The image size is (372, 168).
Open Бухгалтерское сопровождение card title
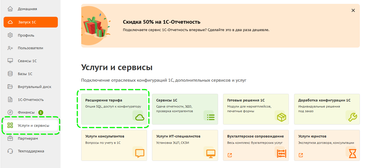256,136
